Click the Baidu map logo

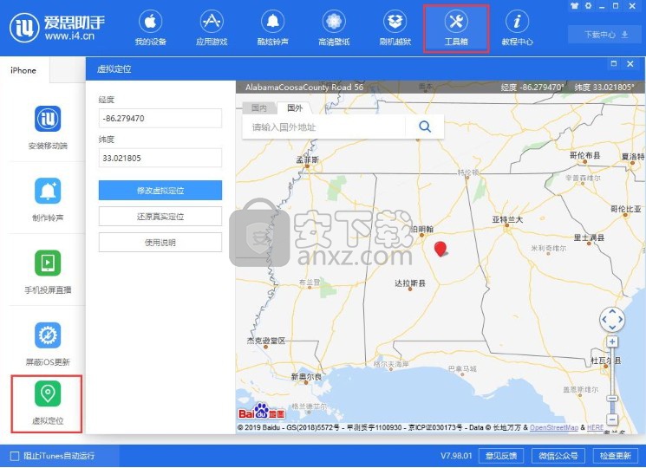[x=262, y=411]
